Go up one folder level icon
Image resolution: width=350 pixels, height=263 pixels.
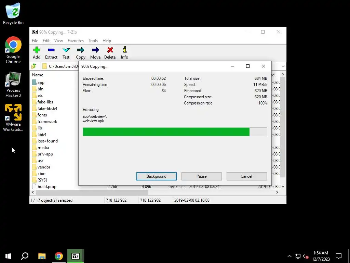point(34,66)
